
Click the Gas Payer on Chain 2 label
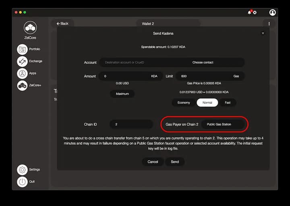coord(182,125)
